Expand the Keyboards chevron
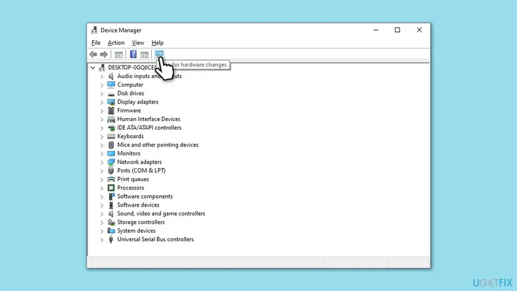The height and width of the screenshot is (291, 517). pos(102,137)
